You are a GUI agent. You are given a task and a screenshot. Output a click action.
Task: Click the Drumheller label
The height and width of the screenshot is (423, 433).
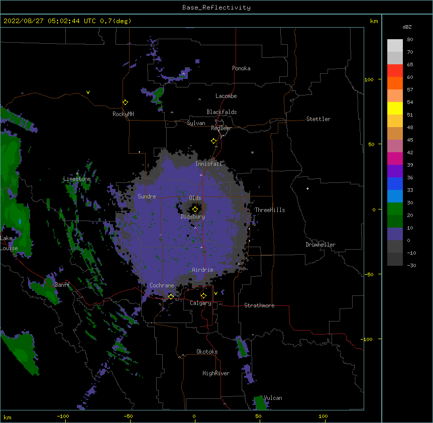(x=320, y=245)
